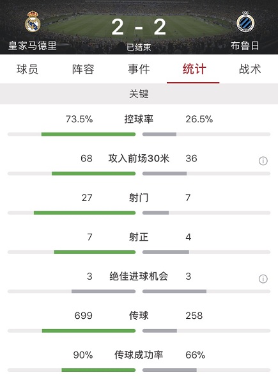Tap the Real Madrid club crest
278x379 pixels.
coord(33,21)
